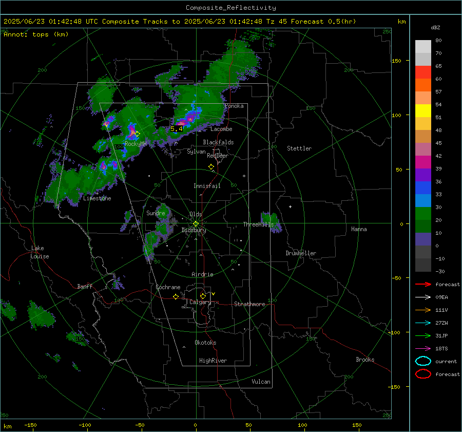Click the Sylvan label
Image resolution: width=462 pixels, height=432 pixels.
196,152
